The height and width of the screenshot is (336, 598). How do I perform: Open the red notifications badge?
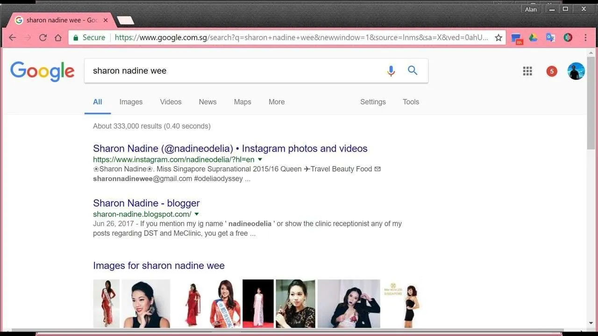(x=552, y=71)
